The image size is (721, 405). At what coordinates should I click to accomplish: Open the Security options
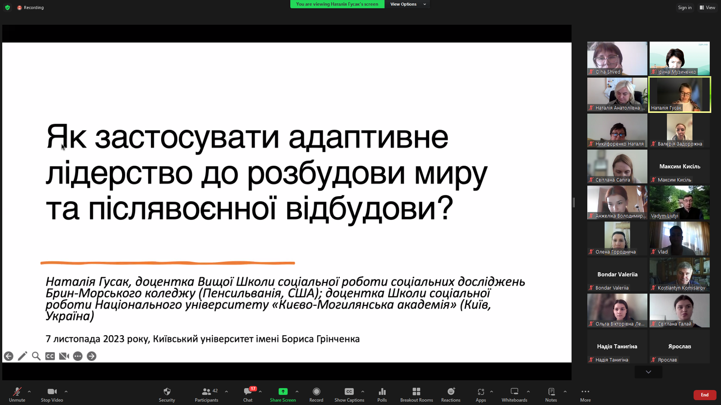pos(167,394)
